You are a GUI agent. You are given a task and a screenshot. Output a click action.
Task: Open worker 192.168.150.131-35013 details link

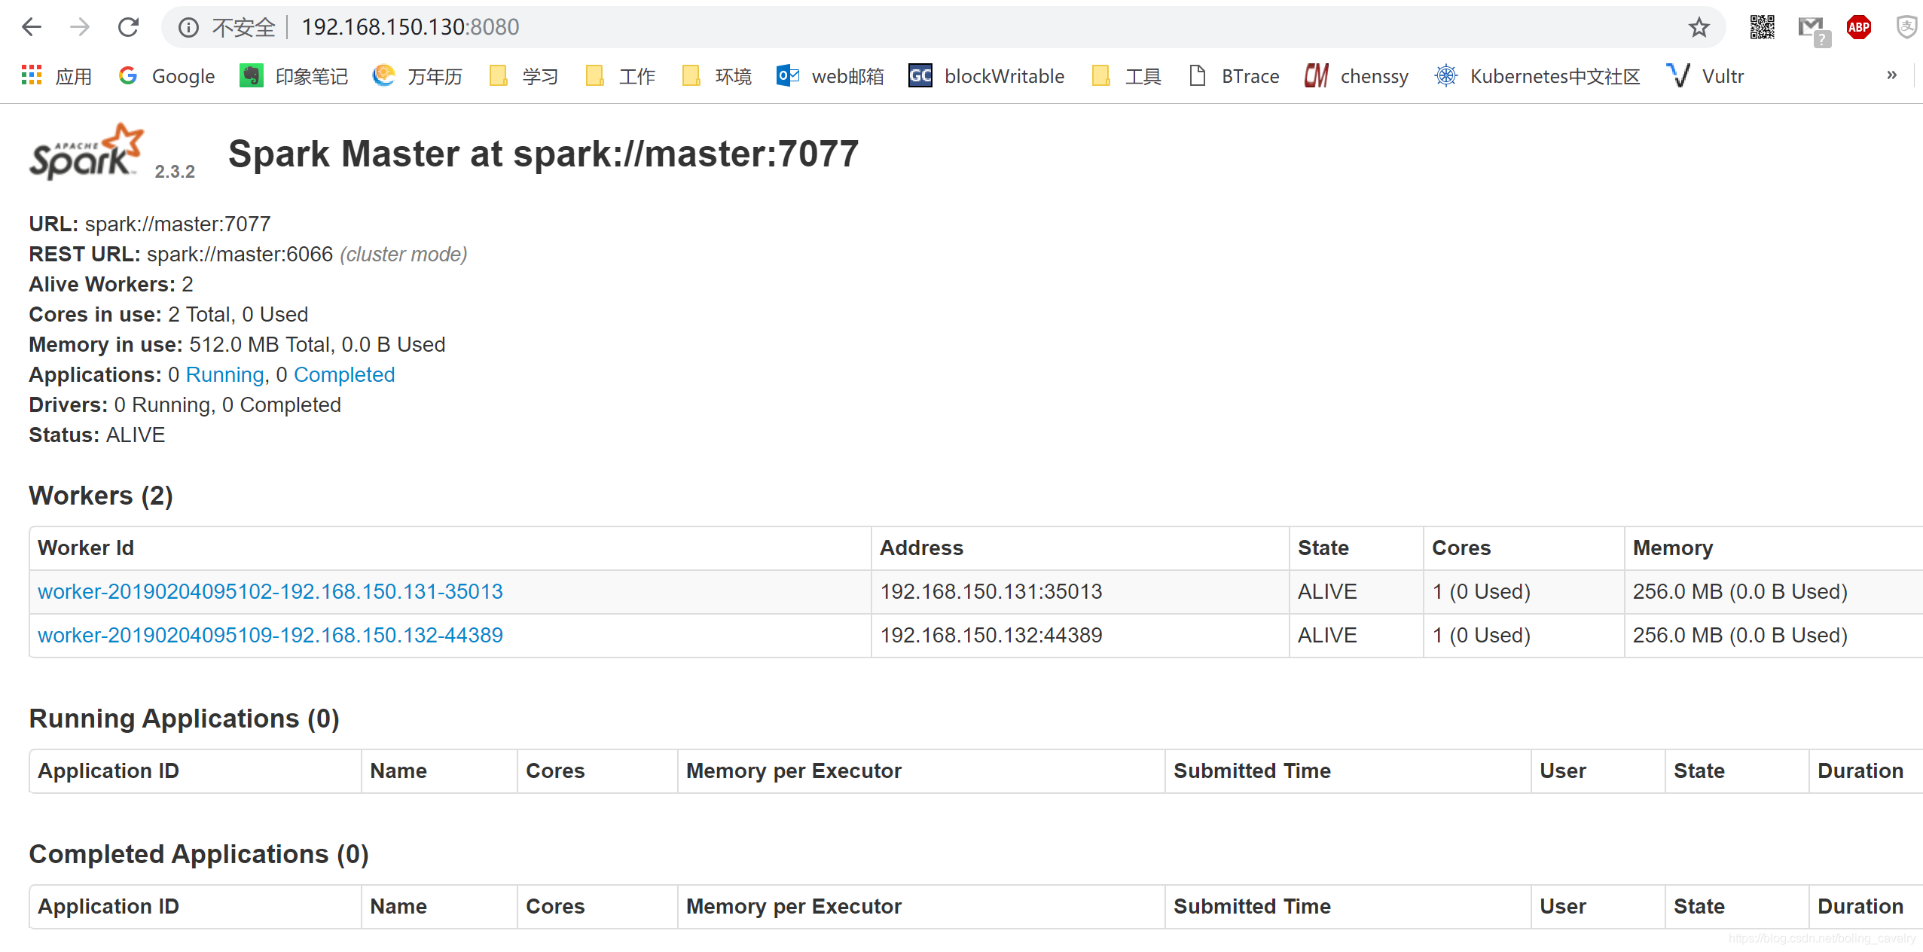tap(270, 591)
